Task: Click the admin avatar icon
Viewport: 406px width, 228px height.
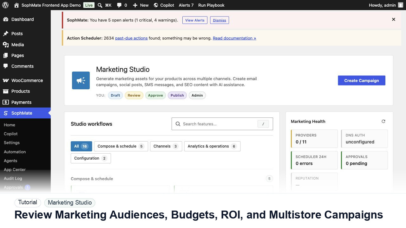Action: point(401,5)
